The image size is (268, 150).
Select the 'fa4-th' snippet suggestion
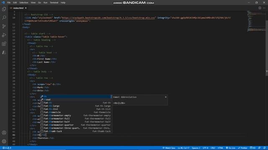[76, 103]
